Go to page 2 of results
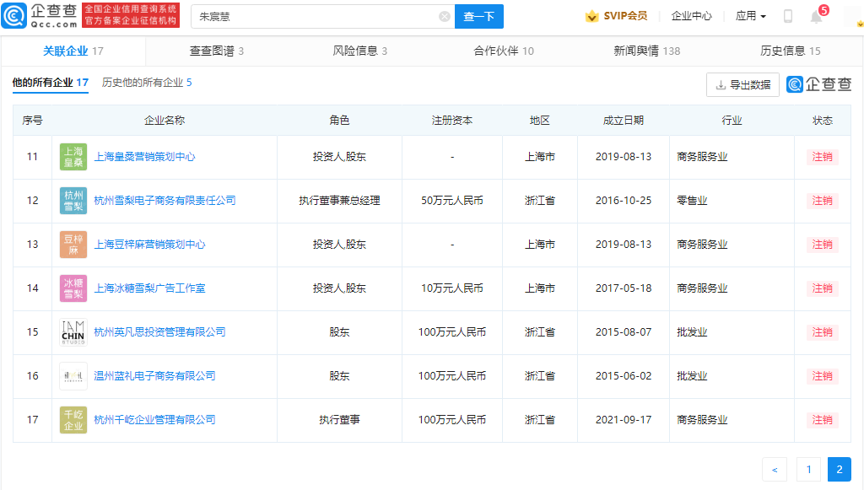Viewport: 864px width, 490px height. click(x=839, y=469)
